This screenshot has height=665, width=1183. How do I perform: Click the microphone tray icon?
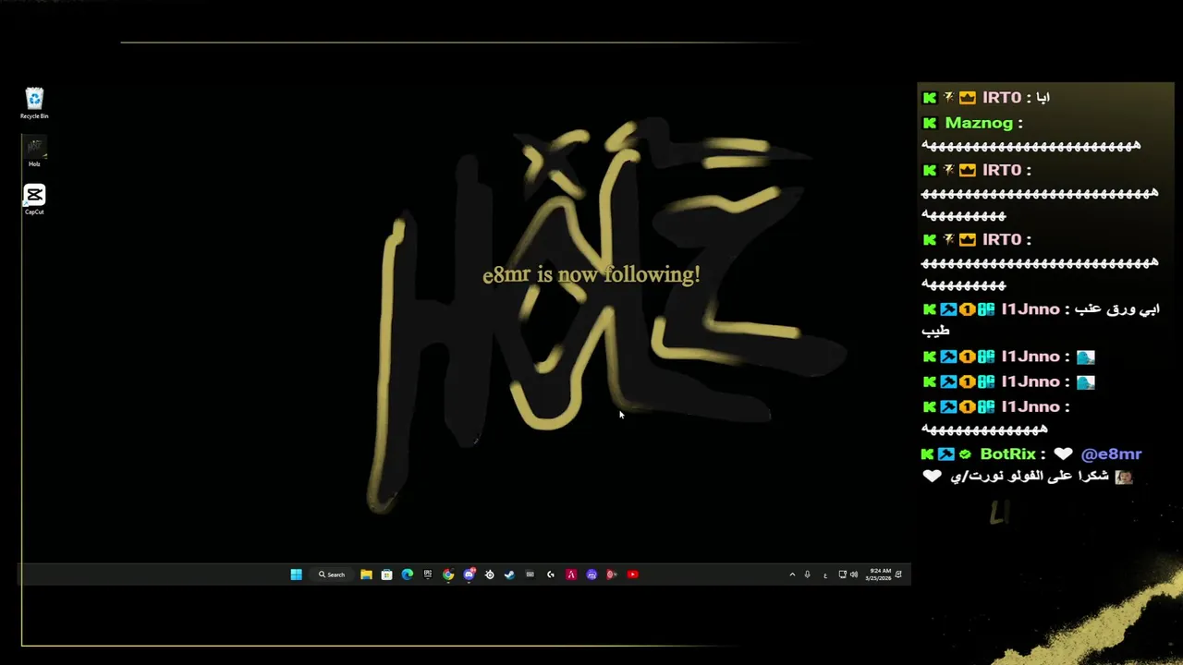click(808, 574)
